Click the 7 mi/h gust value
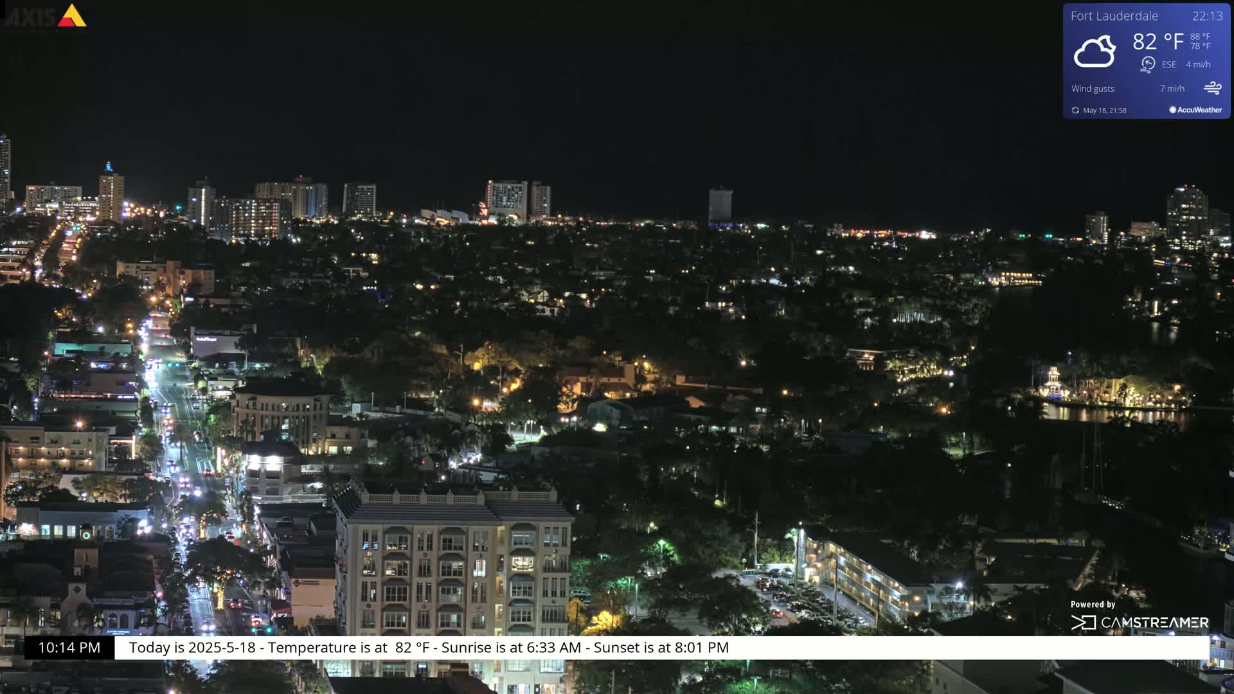 pyautogui.click(x=1172, y=89)
